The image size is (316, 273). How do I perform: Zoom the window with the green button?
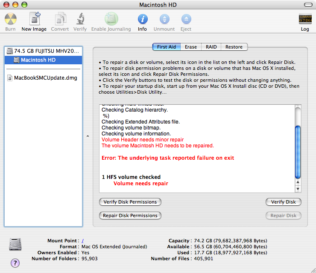tap(24, 5)
